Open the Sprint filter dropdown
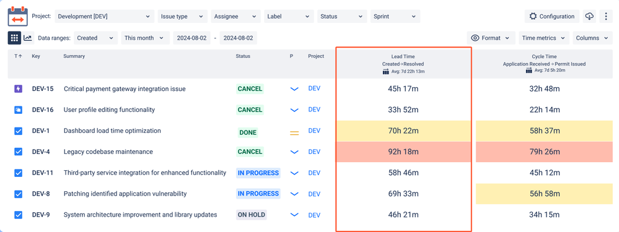Screen dimensions: 619x232 pos(395,17)
